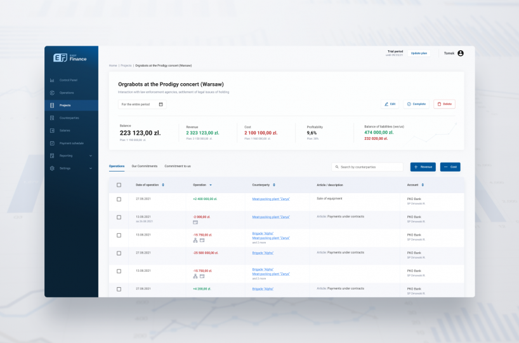The height and width of the screenshot is (343, 519).
Task: Click the red Delete button
Action: tap(444, 104)
